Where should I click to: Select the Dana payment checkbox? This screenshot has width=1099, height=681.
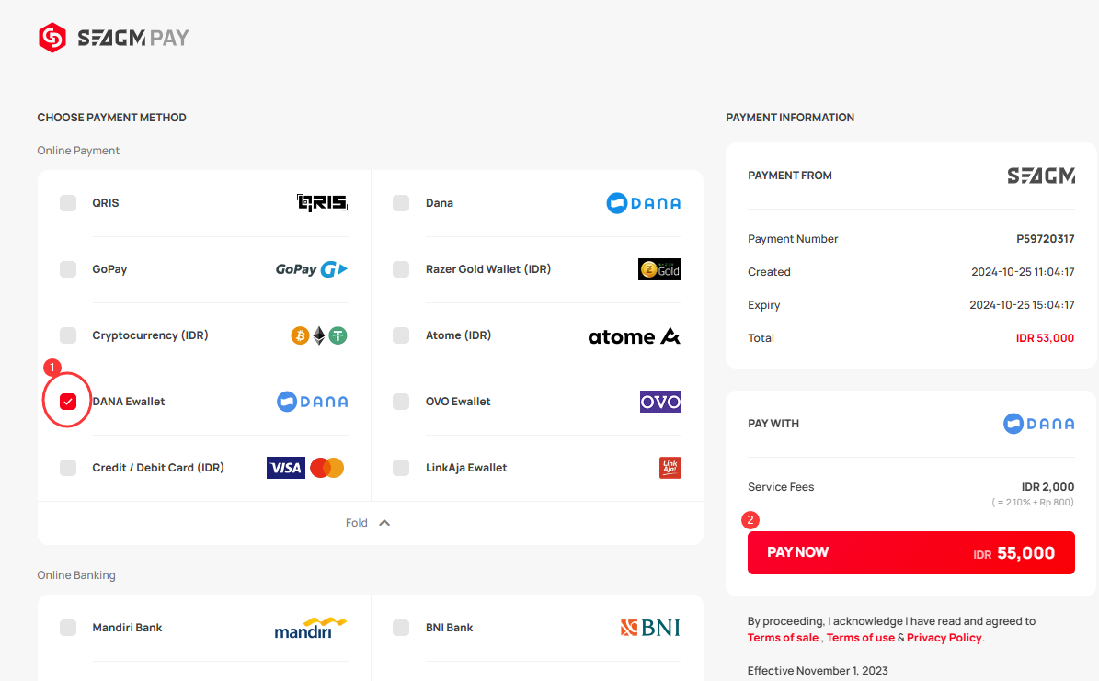401,203
